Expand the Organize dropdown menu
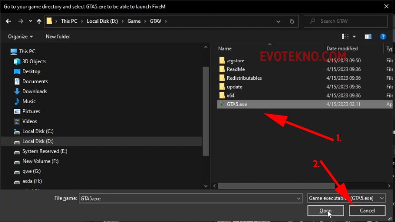 click(x=20, y=37)
